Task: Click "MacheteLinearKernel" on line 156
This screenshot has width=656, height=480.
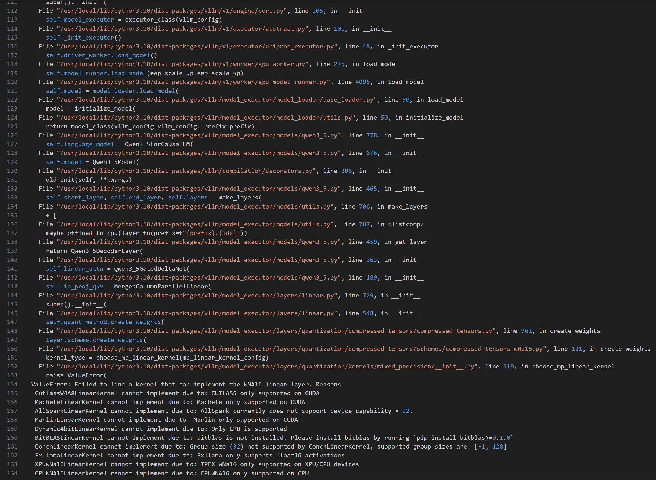Action: (x=69, y=402)
